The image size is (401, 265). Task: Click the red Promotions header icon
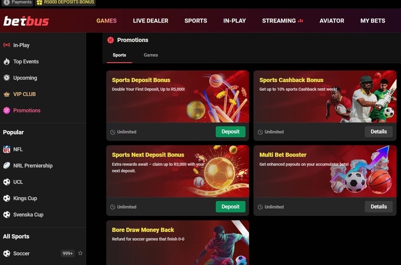point(110,40)
